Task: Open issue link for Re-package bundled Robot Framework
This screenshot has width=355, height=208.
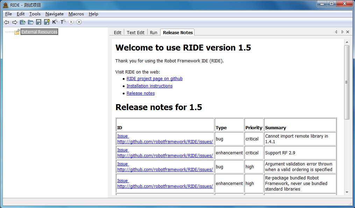Action: pyautogui.click(x=165, y=184)
